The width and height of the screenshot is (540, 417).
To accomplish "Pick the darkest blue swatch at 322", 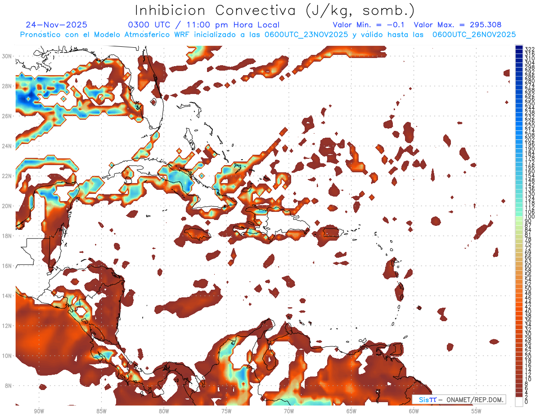I will click(x=519, y=48).
